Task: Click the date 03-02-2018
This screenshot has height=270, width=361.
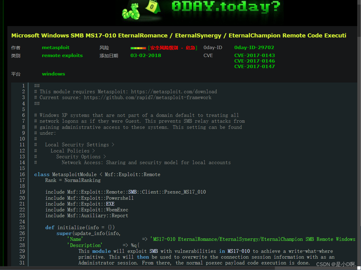Action: click(146, 55)
